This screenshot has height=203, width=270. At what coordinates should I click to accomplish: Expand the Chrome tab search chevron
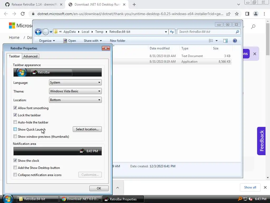[x=238, y=5]
